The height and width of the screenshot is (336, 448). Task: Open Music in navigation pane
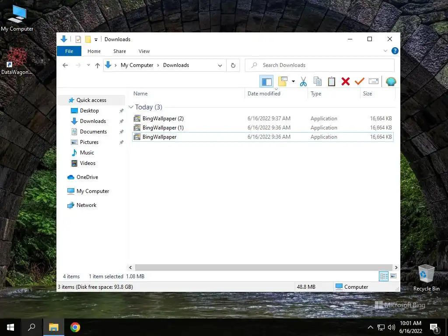pyautogui.click(x=87, y=153)
